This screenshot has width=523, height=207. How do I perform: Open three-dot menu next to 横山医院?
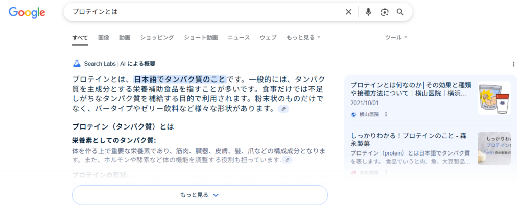(x=386, y=114)
